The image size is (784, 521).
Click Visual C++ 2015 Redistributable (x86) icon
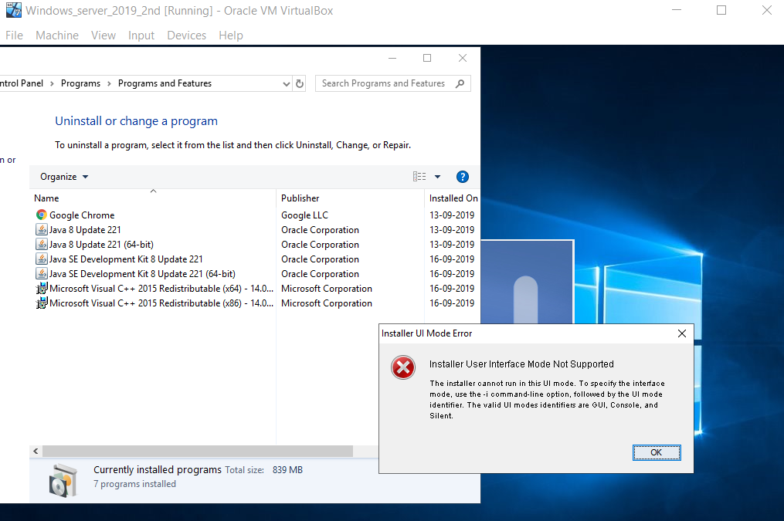[x=41, y=303]
